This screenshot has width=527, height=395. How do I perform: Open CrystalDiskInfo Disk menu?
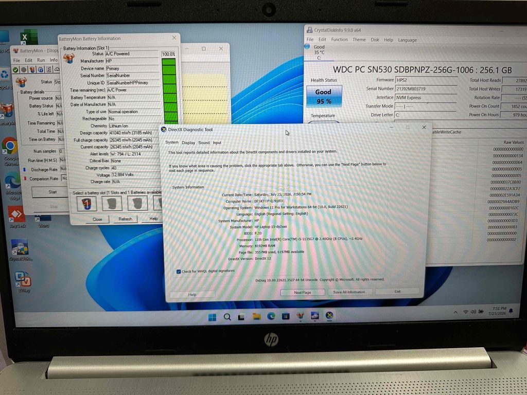375,40
